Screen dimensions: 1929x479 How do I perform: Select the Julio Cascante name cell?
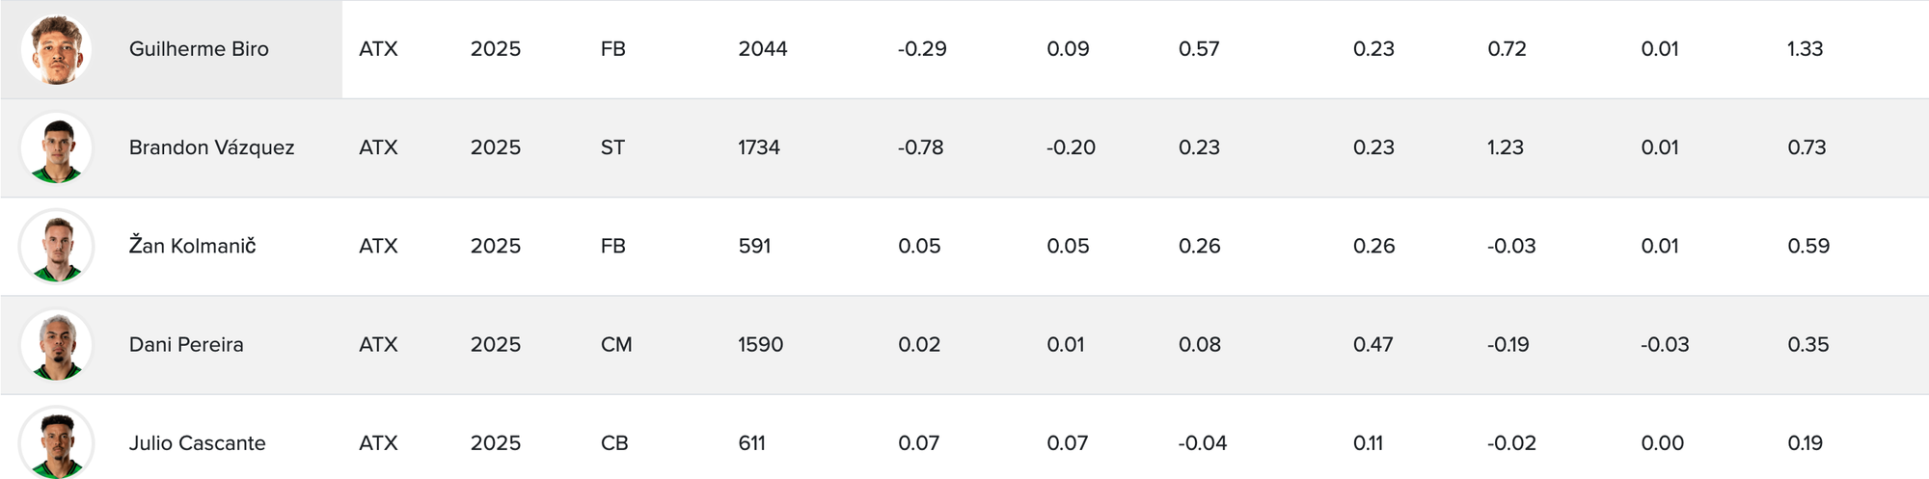point(197,443)
